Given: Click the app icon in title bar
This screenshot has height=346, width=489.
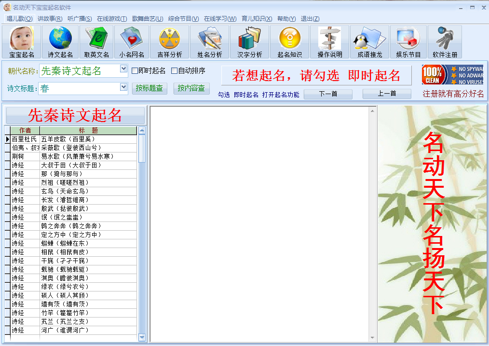Looking at the screenshot, I should pos(7,7).
